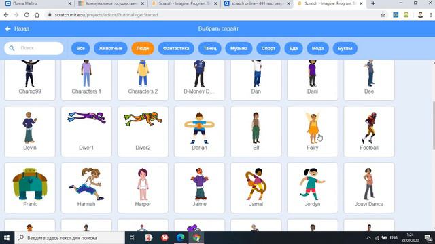Image resolution: width=435 pixels, height=244 pixels.
Task: Open the taskbar clock and date
Action: coord(410,238)
